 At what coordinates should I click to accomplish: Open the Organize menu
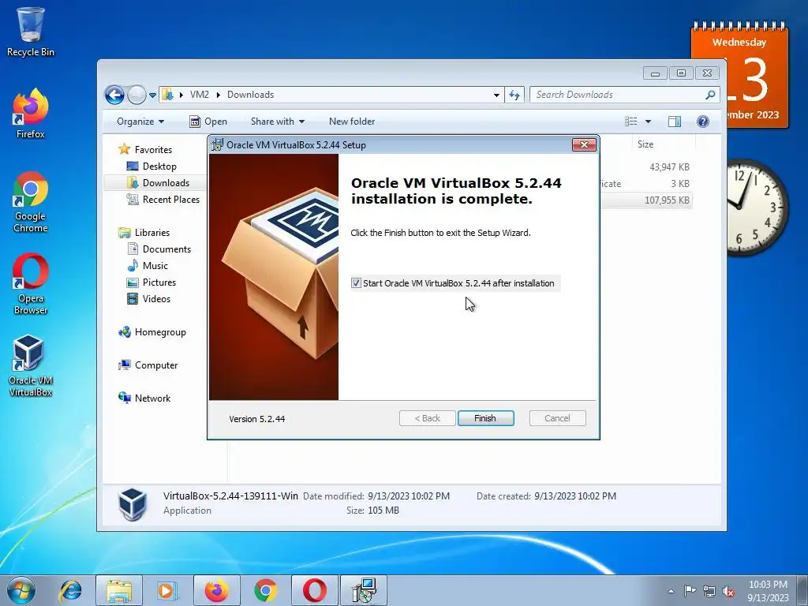tap(140, 122)
